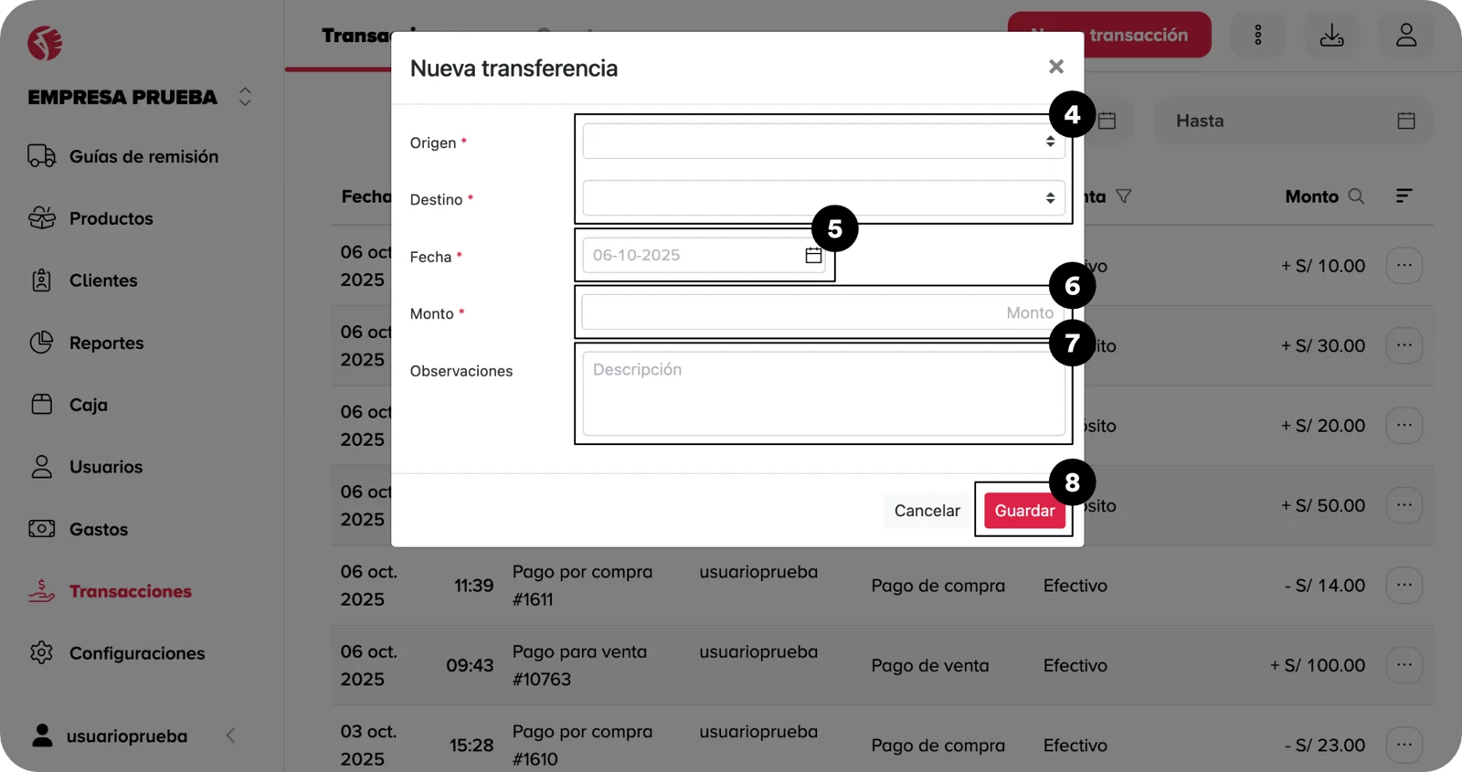
Task: Click the sort lines icon in table header
Action: [1404, 196]
